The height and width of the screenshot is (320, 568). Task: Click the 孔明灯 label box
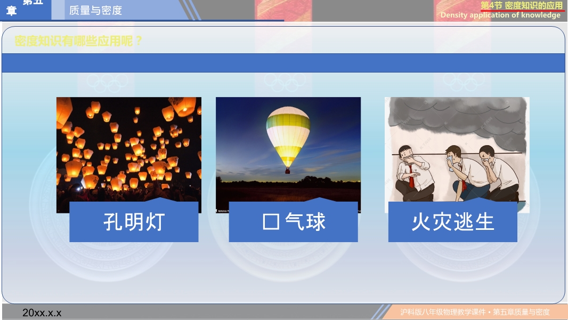tap(134, 221)
